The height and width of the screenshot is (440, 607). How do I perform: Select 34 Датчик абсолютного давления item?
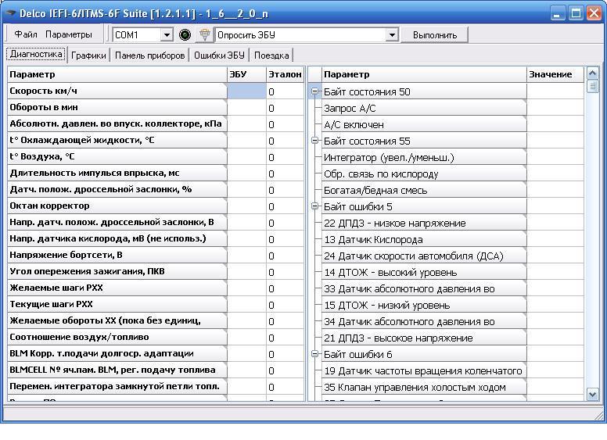(424, 322)
